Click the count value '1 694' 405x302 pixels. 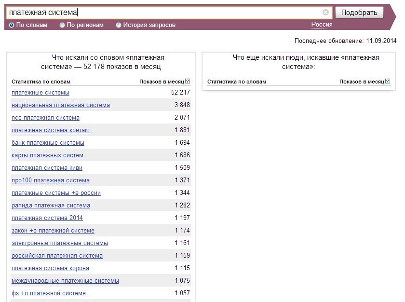click(x=182, y=143)
